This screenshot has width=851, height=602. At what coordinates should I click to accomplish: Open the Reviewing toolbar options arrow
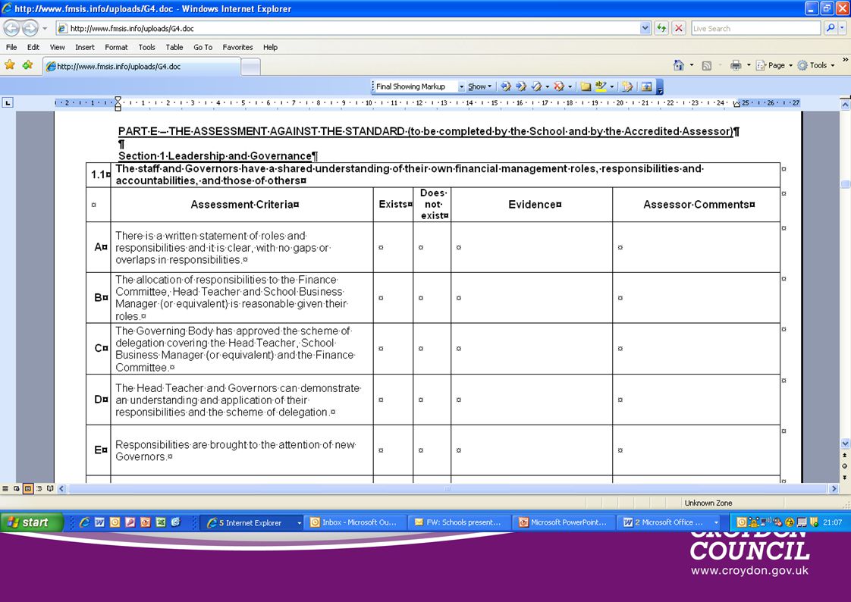pos(660,86)
